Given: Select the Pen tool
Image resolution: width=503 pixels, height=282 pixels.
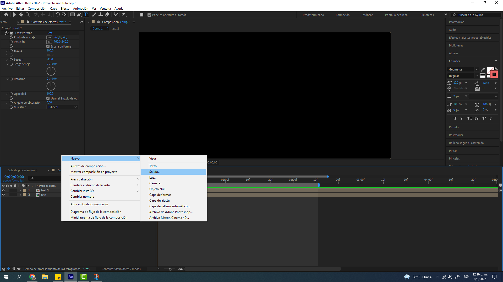Looking at the screenshot, I should [79, 15].
